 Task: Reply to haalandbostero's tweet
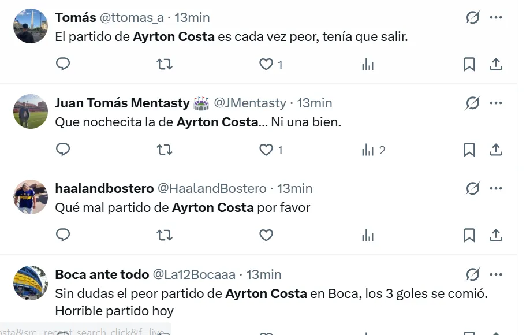pyautogui.click(x=63, y=235)
